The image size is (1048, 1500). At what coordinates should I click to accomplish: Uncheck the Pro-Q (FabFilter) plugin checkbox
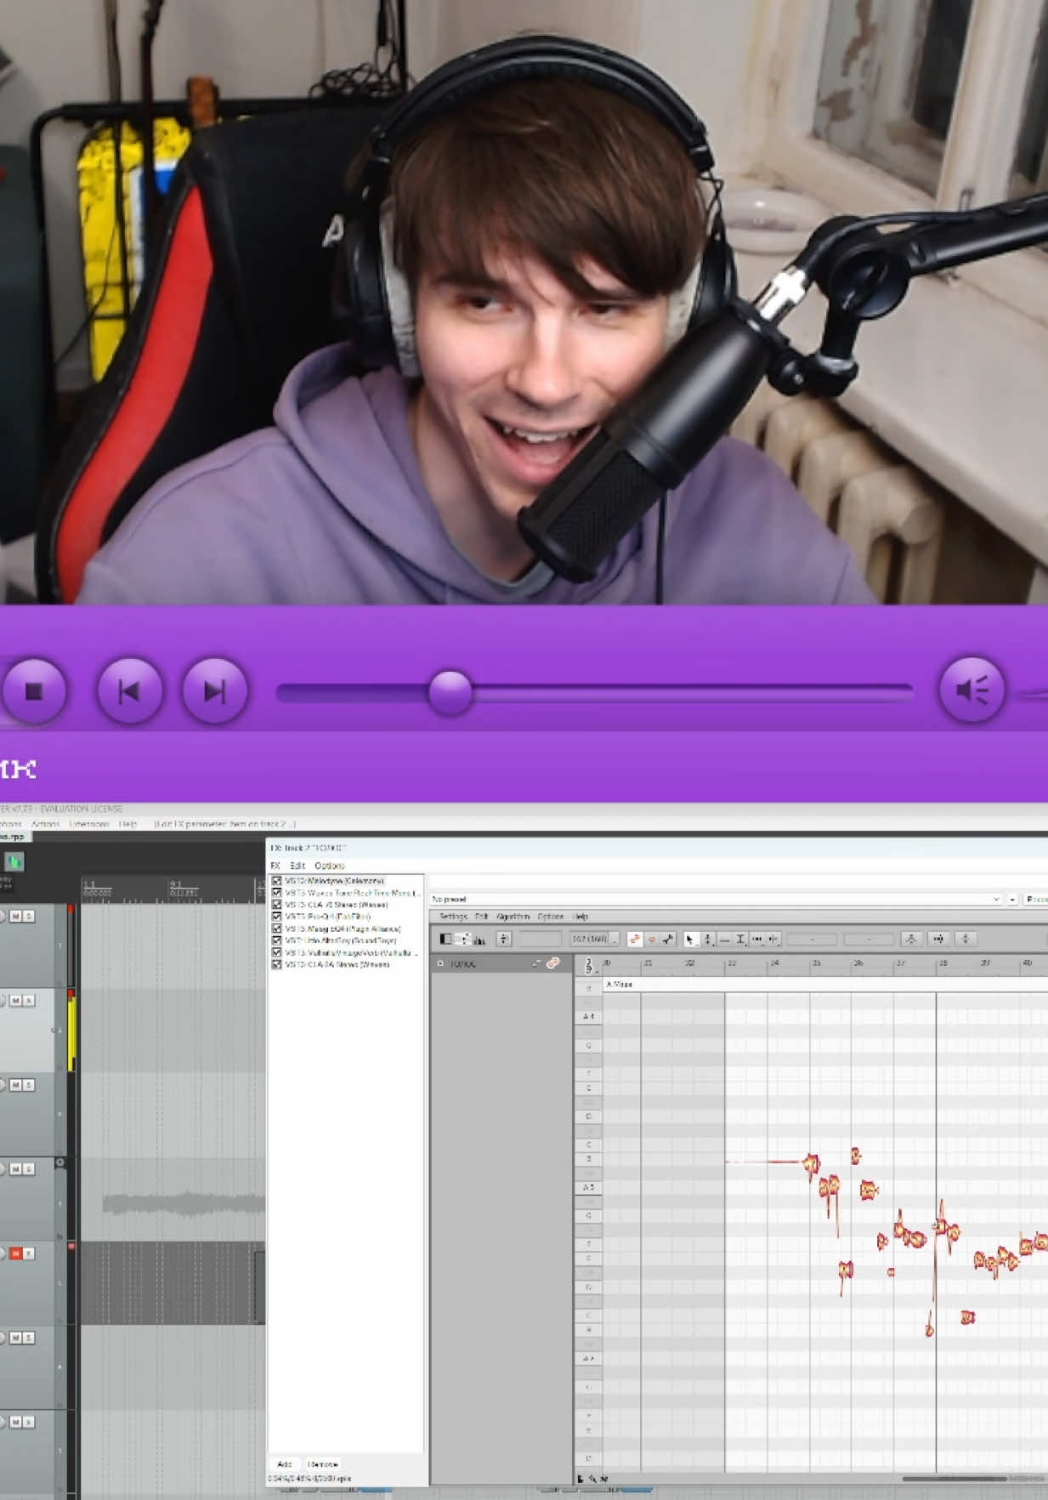[x=276, y=917]
